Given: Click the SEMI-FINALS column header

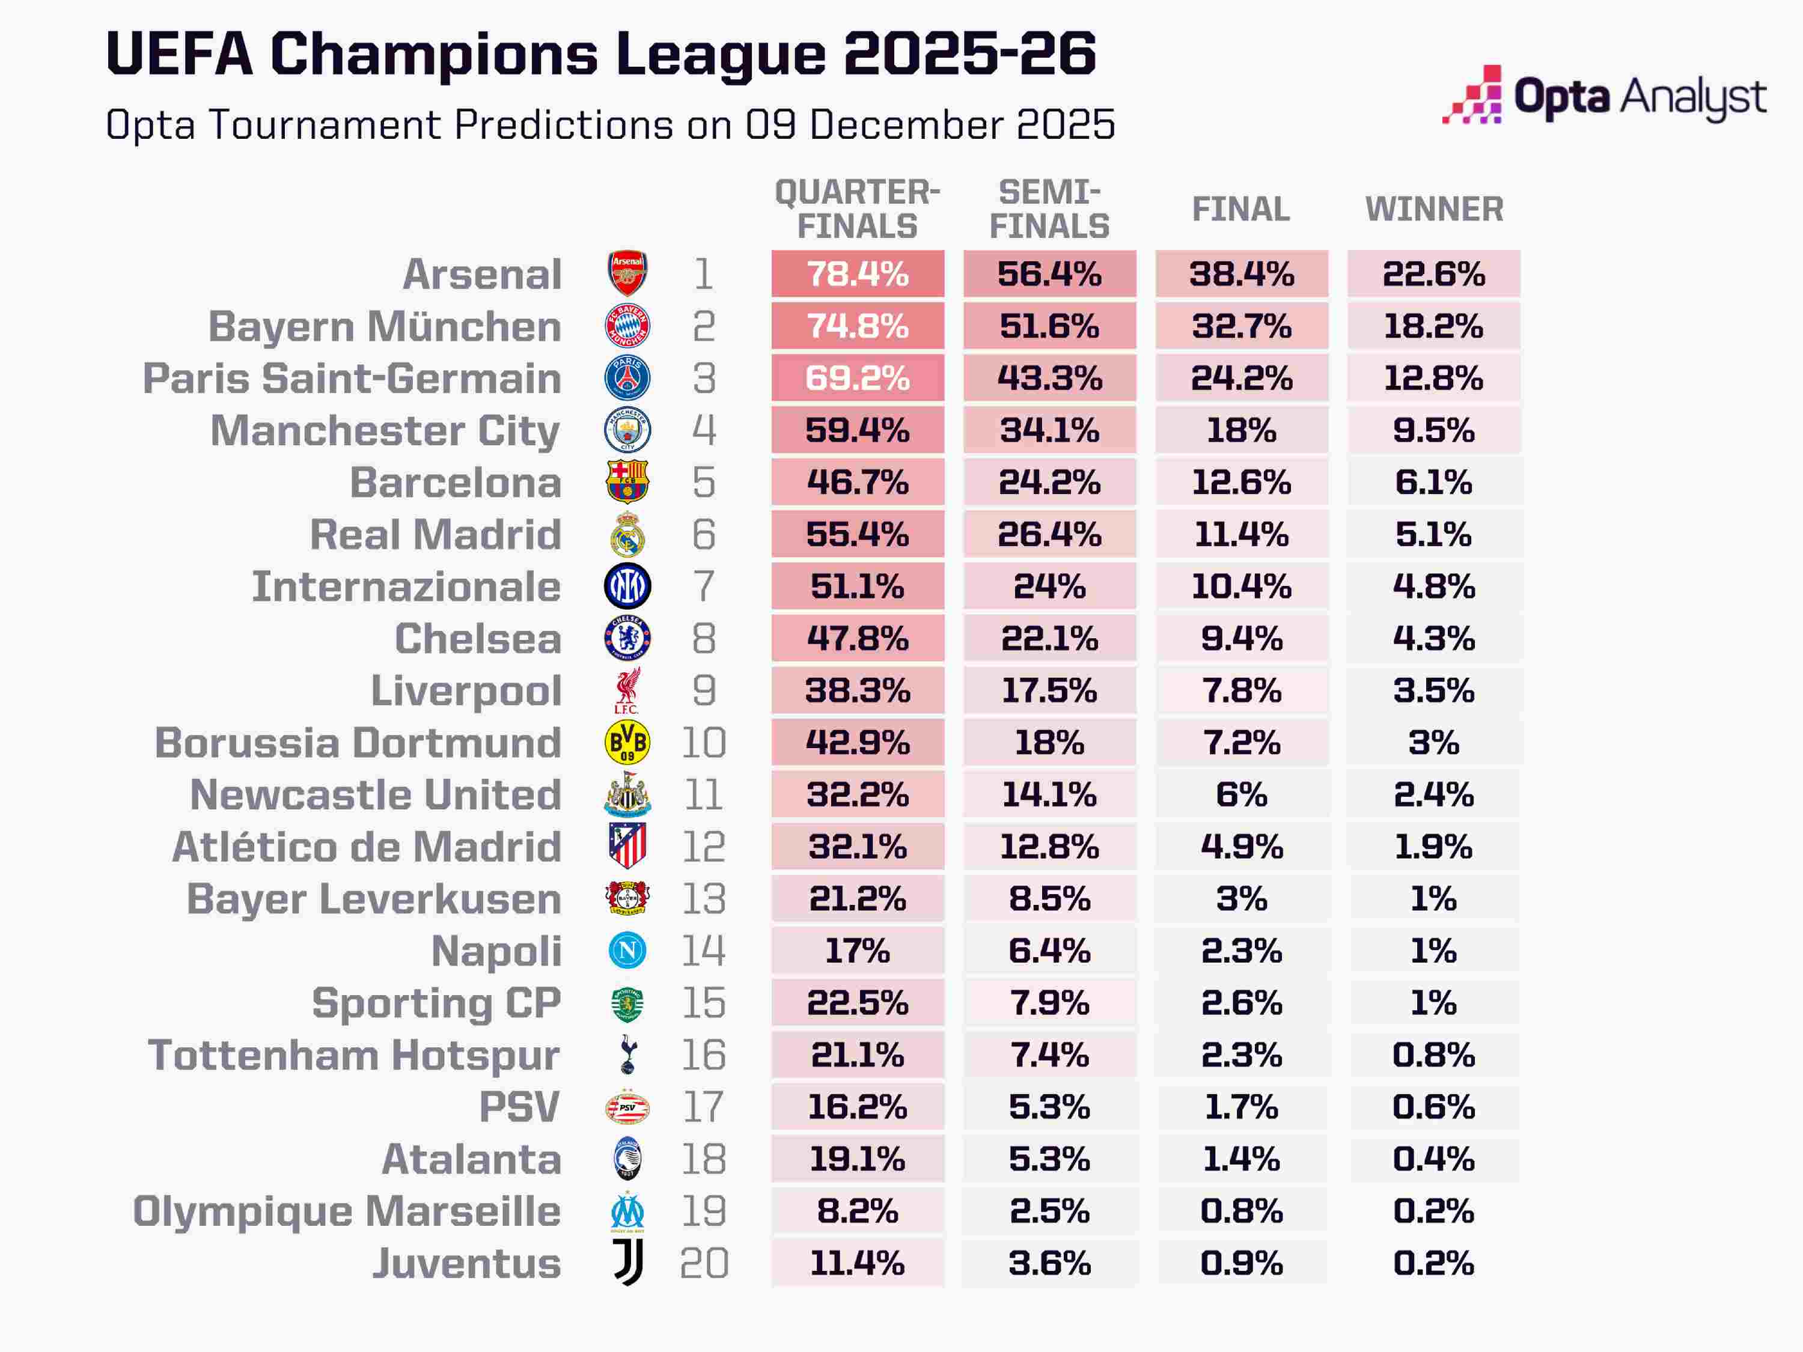Looking at the screenshot, I should click(1049, 210).
